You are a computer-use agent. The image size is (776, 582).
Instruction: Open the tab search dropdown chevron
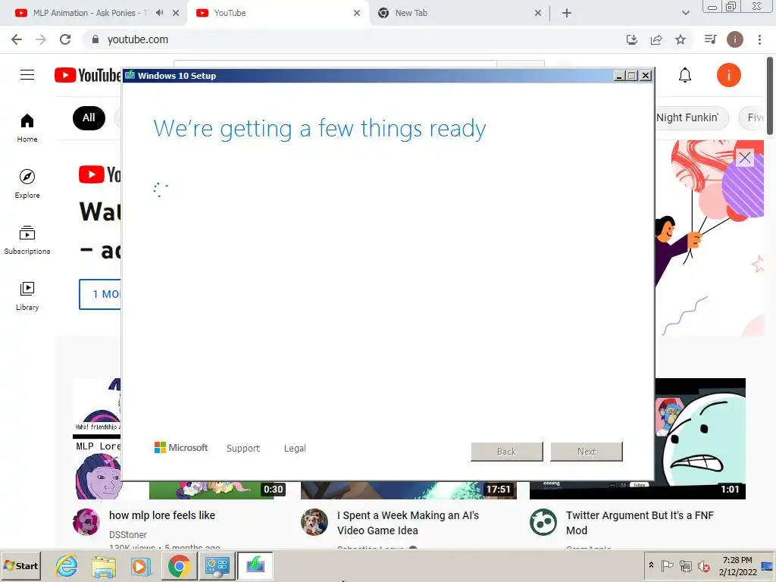click(x=685, y=13)
